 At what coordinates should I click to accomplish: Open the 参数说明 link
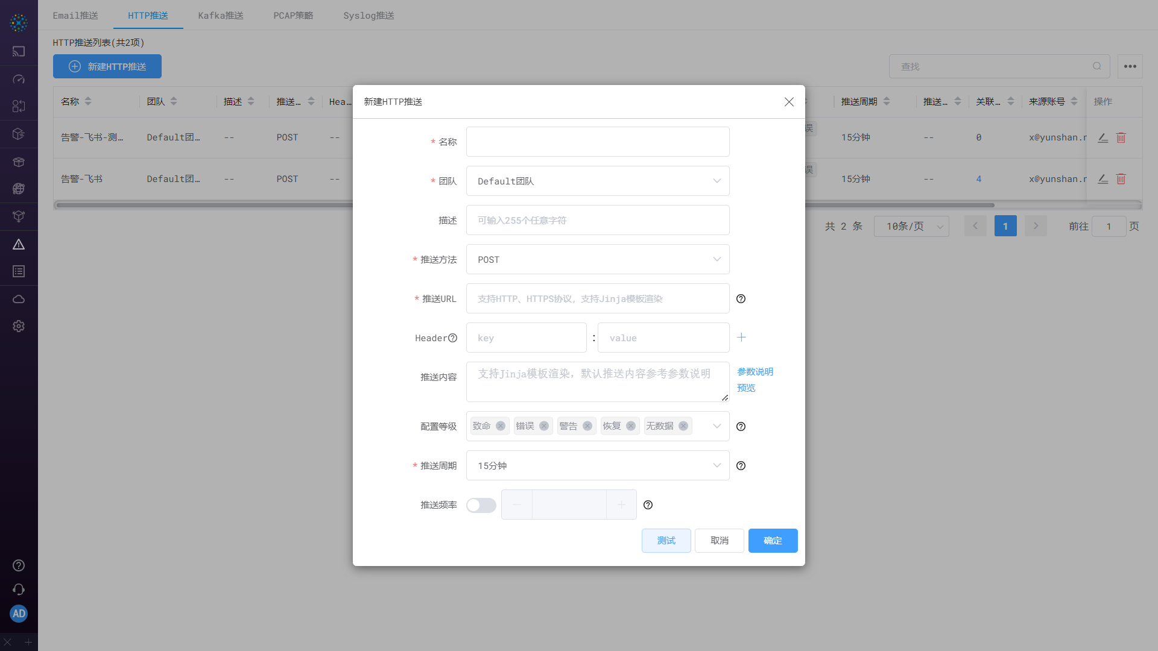click(x=755, y=372)
